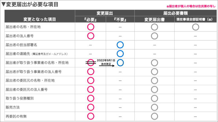
Task: Click the pink note about 住民票の写し
Action: click(191, 6)
